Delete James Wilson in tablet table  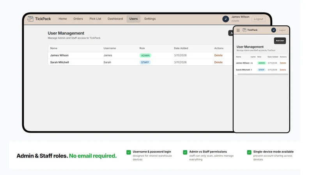(x=218, y=55)
